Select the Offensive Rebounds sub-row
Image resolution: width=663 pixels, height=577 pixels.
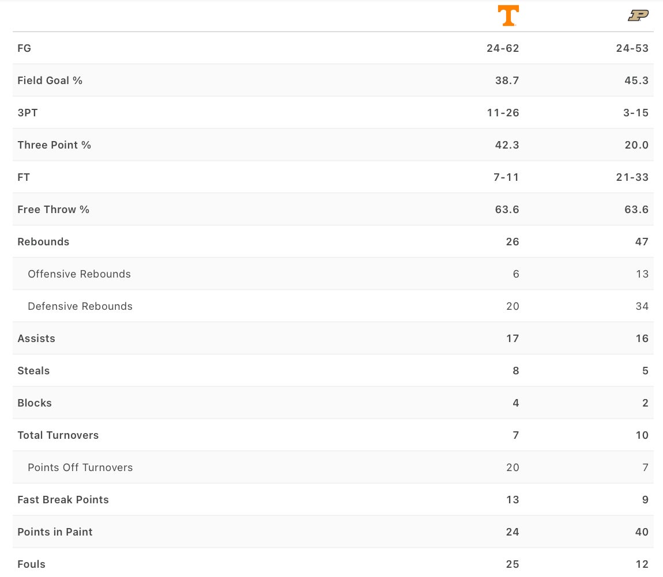point(79,274)
